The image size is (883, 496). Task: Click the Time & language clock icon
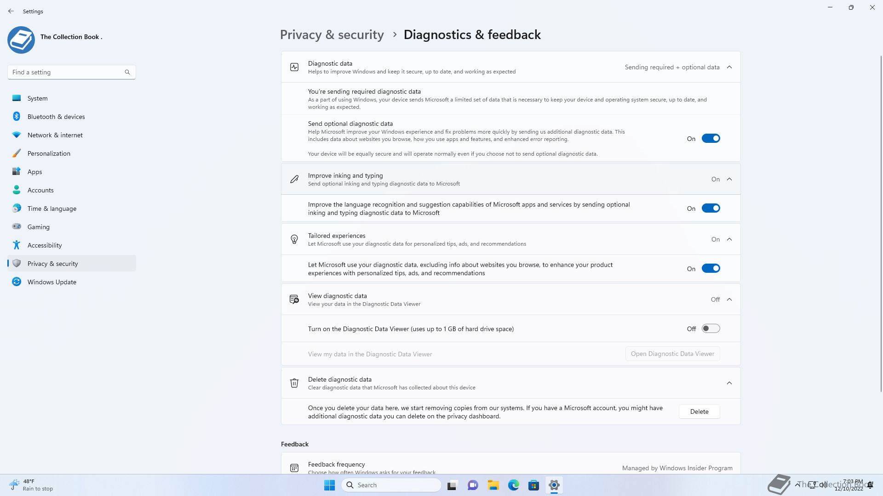[17, 208]
